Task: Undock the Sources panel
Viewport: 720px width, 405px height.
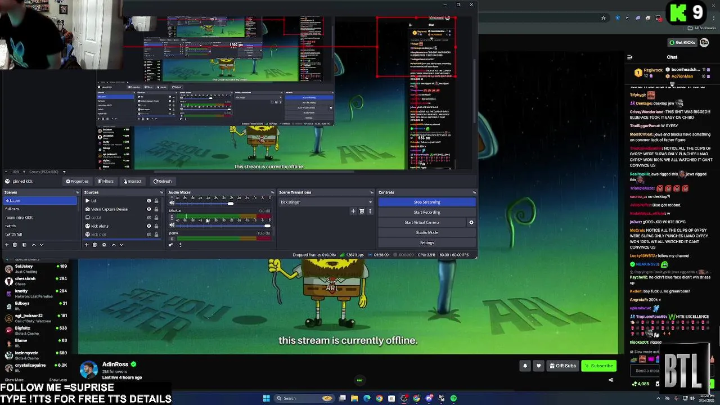Action: click(x=161, y=192)
